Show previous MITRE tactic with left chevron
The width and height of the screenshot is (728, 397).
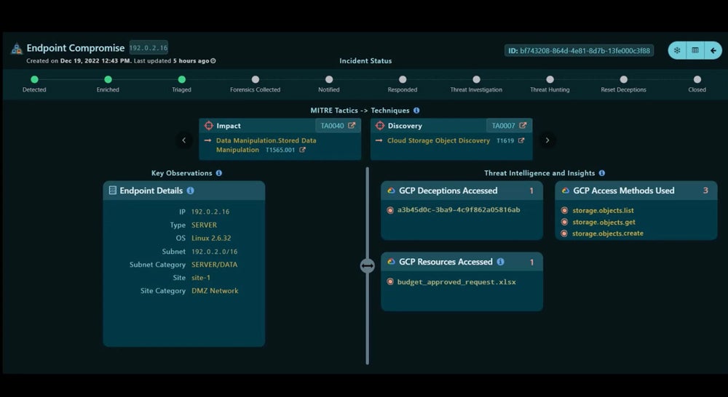point(184,140)
